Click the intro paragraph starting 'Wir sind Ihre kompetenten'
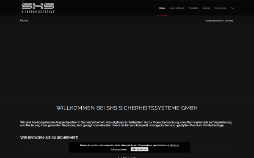 tap(126, 124)
